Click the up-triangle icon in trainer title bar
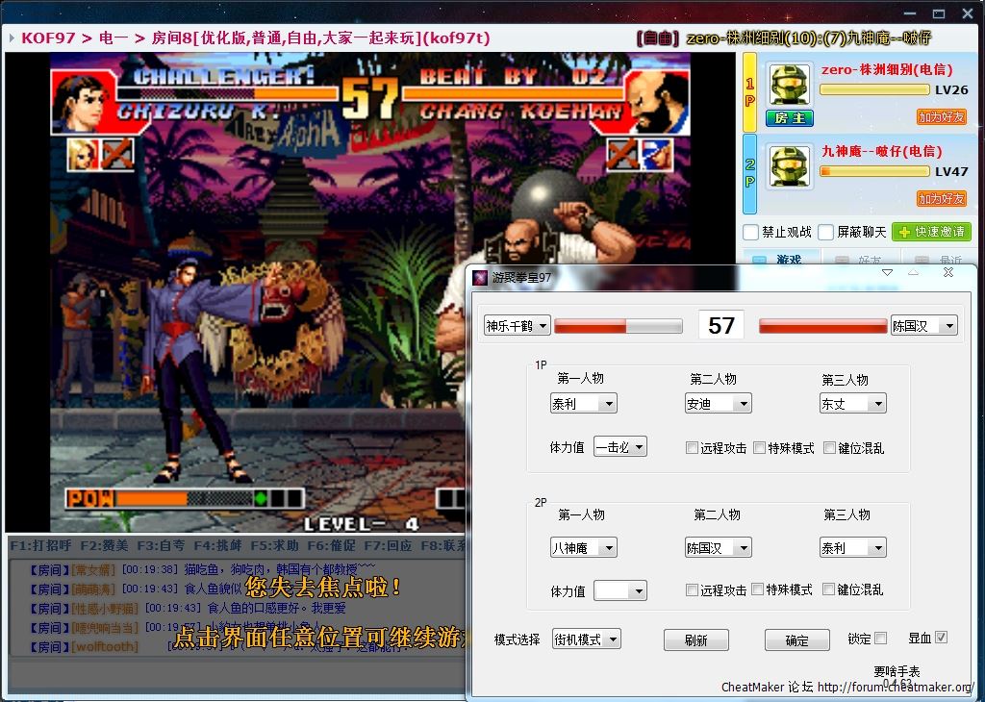985x702 pixels. pos(914,273)
